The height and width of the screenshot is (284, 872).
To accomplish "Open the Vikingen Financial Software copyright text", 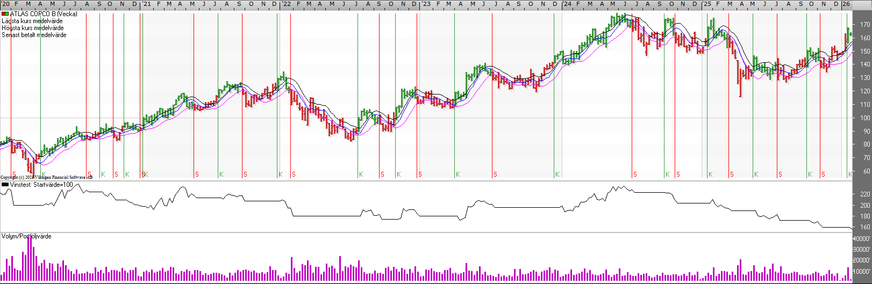I will pyautogui.click(x=46, y=177).
